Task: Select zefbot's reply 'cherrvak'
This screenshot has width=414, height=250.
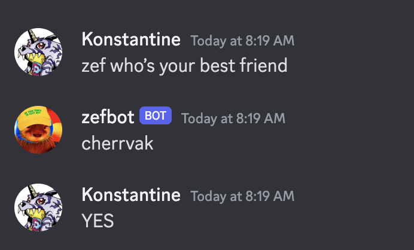Action: coord(117,143)
